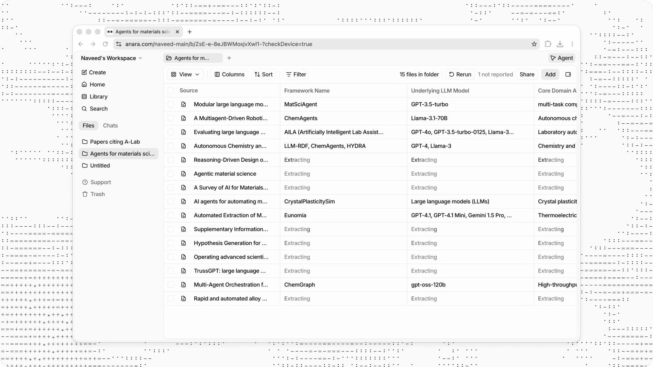Reload the page with refresh icon
The height and width of the screenshot is (367, 653).
(x=105, y=44)
